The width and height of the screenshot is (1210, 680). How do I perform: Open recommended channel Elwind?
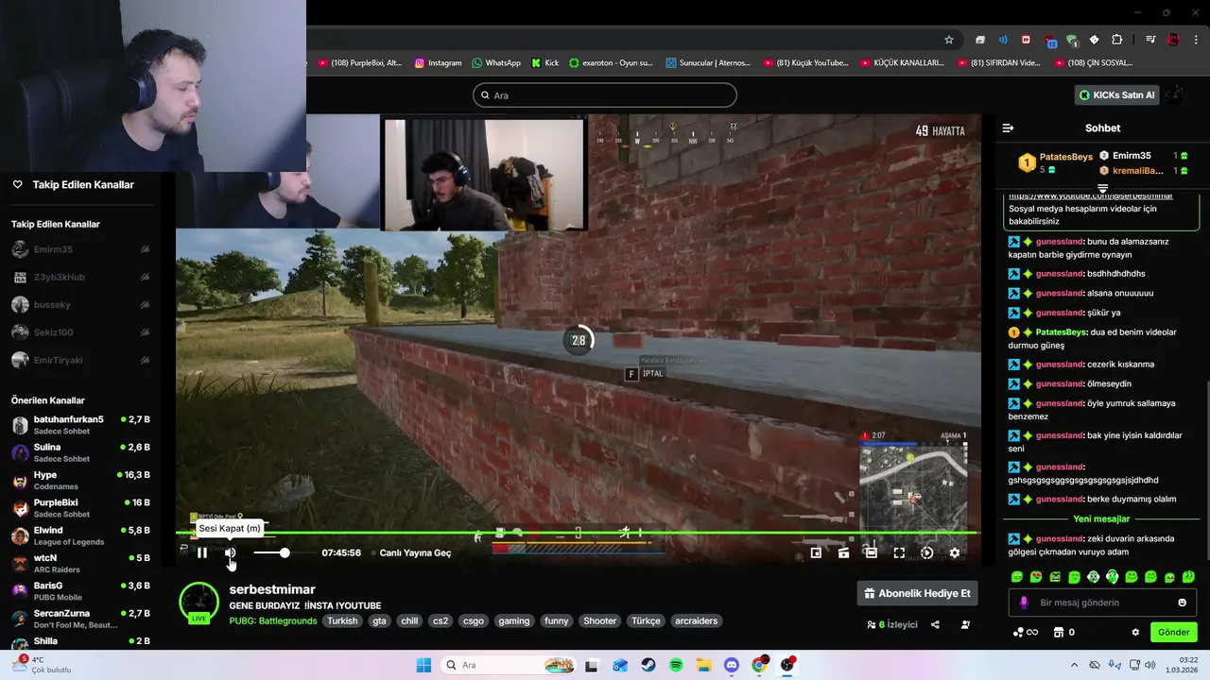click(x=80, y=535)
